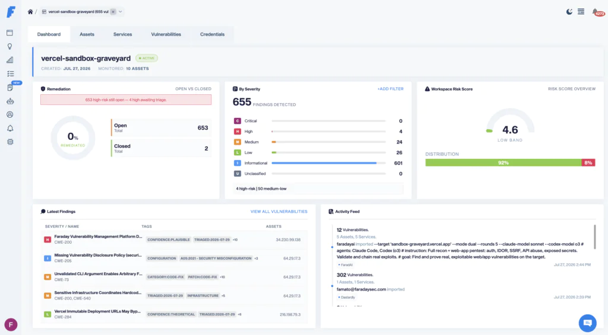
Task: Click the Workspace Risk Score warning icon
Action: pos(427,89)
